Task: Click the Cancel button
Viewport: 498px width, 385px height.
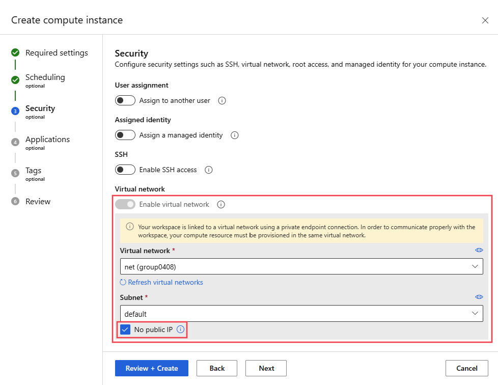Action: pyautogui.click(x=466, y=368)
